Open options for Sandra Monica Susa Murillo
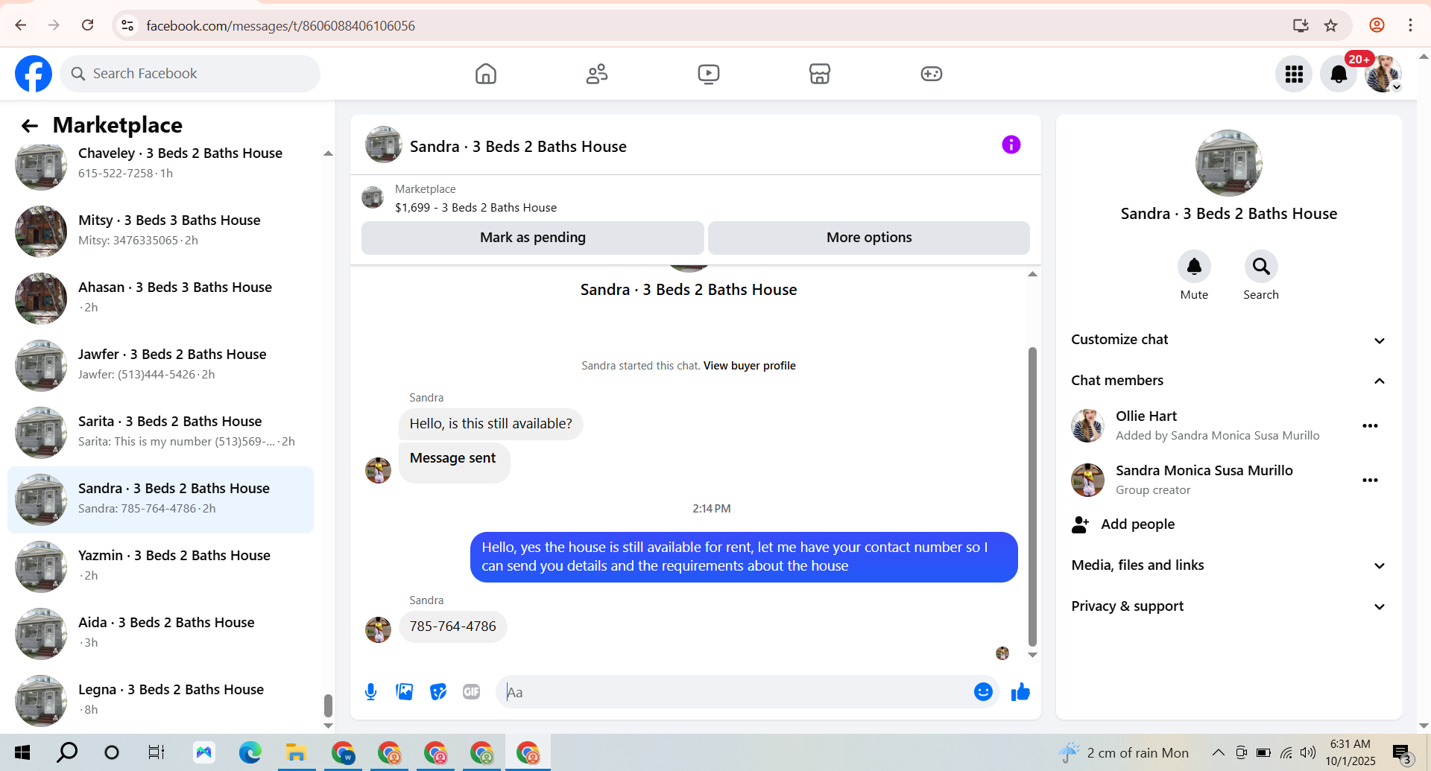 tap(1370, 480)
